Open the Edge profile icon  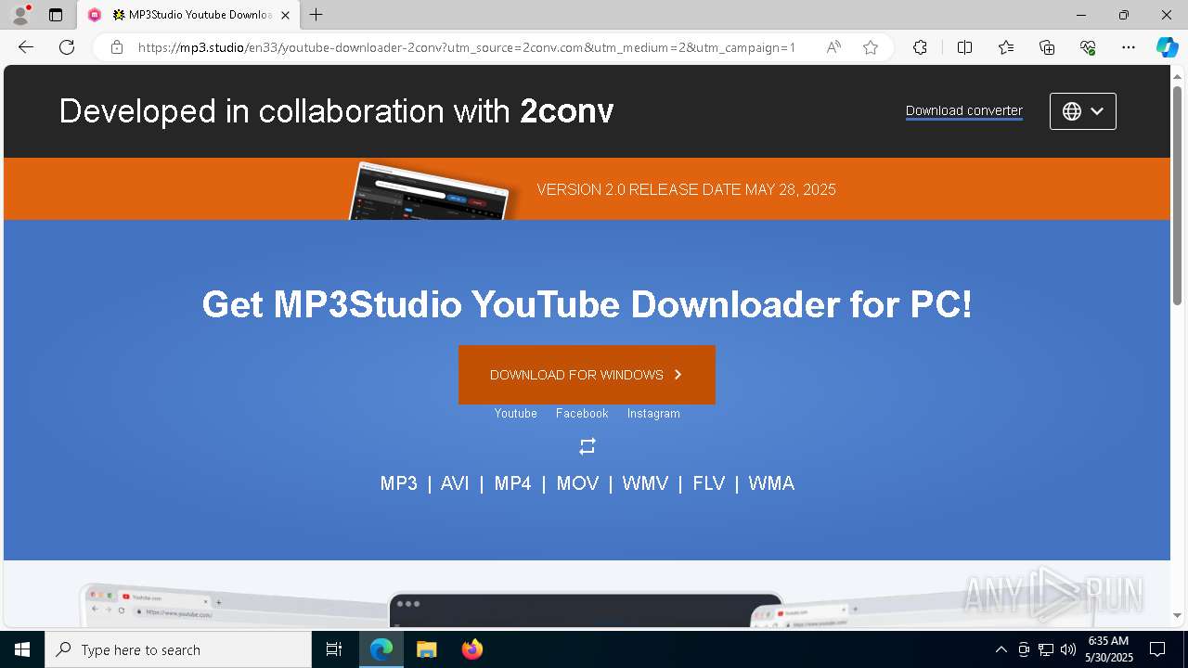pos(20,15)
